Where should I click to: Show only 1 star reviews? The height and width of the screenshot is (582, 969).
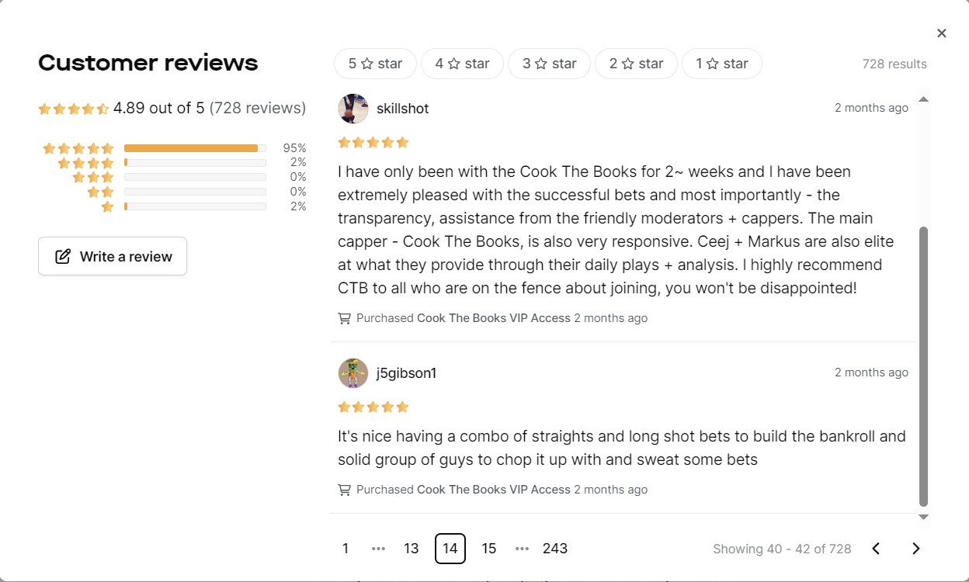pos(721,64)
